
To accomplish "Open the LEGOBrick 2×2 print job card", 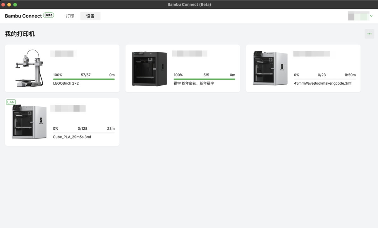I will click(x=62, y=69).
